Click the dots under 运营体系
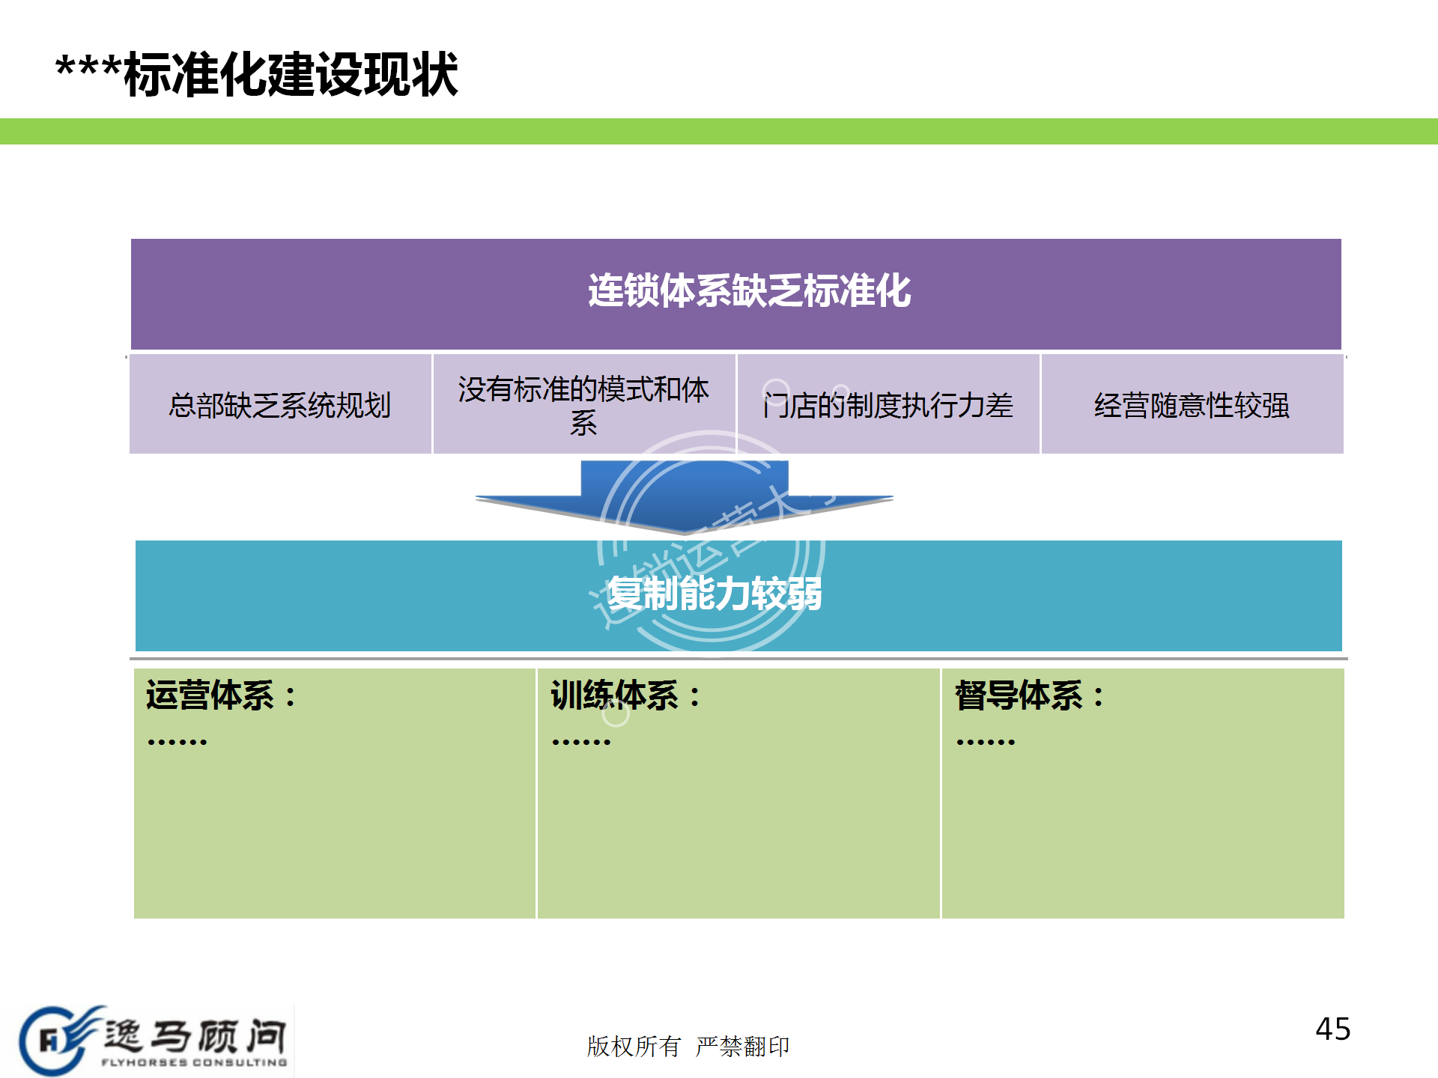 coord(177,742)
